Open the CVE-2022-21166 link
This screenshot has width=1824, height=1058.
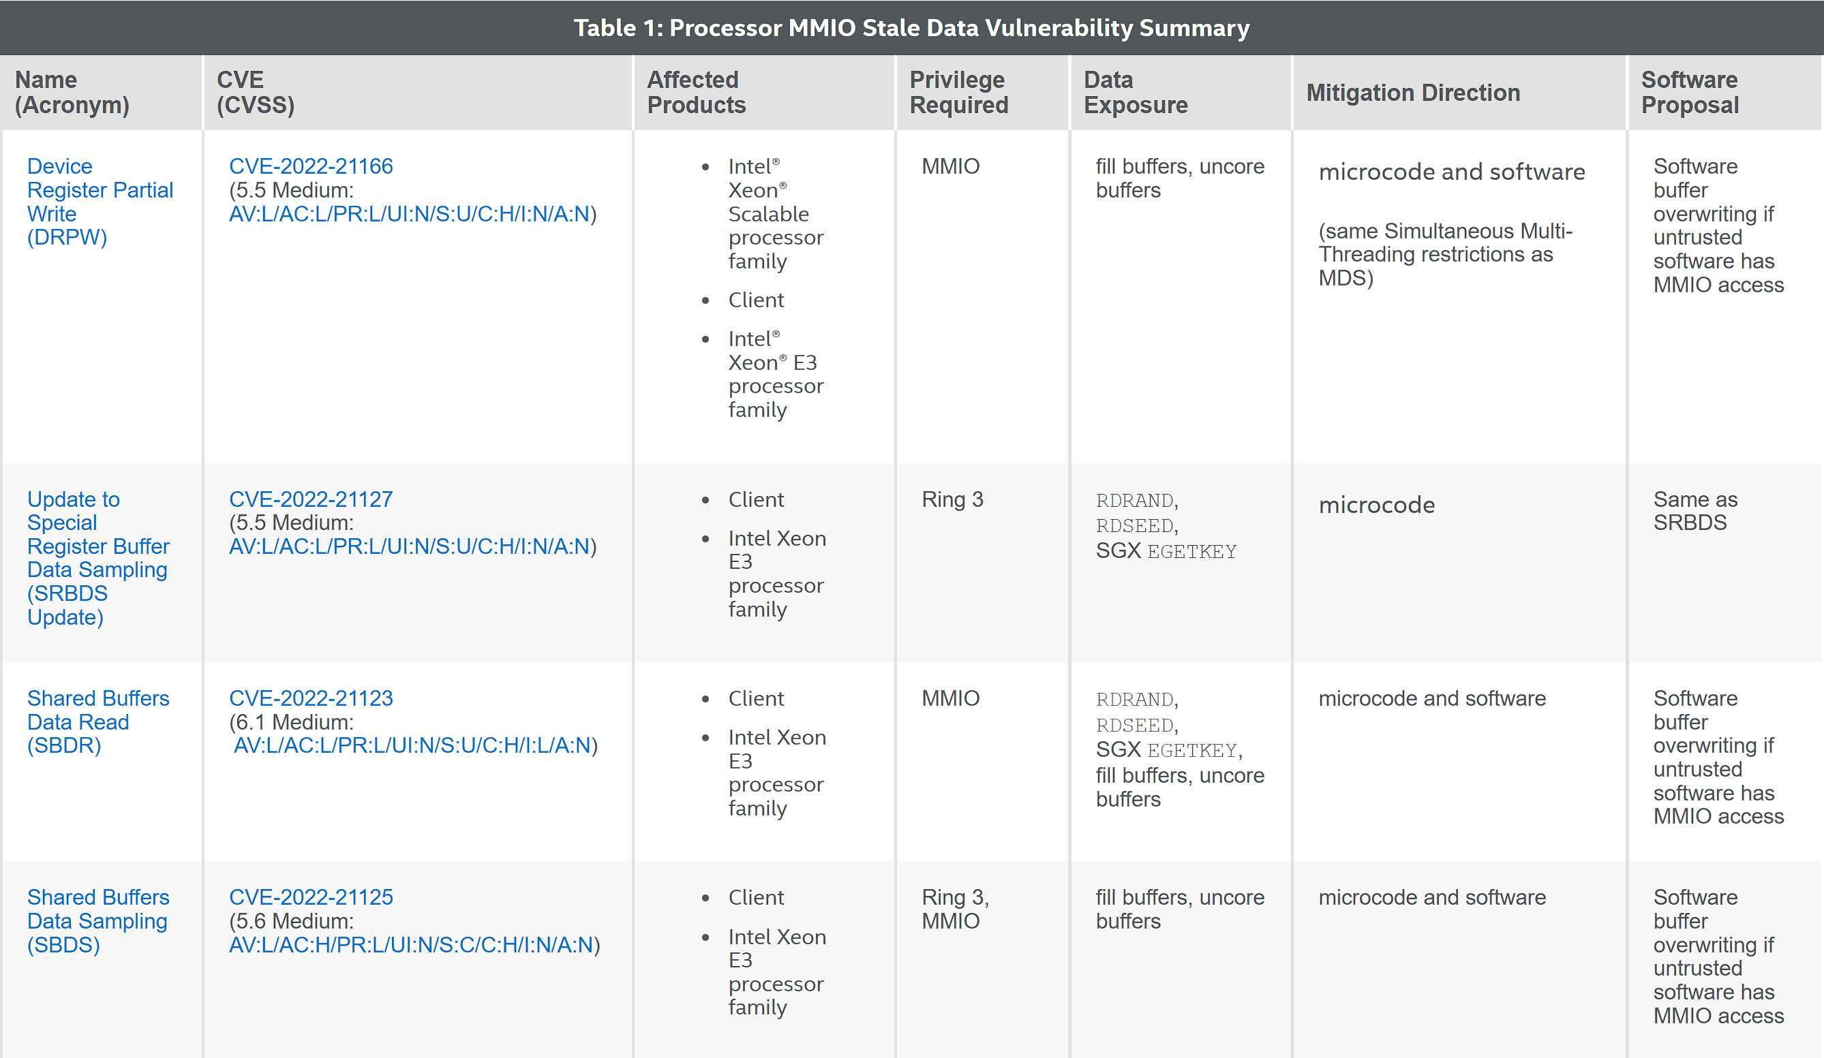click(311, 166)
